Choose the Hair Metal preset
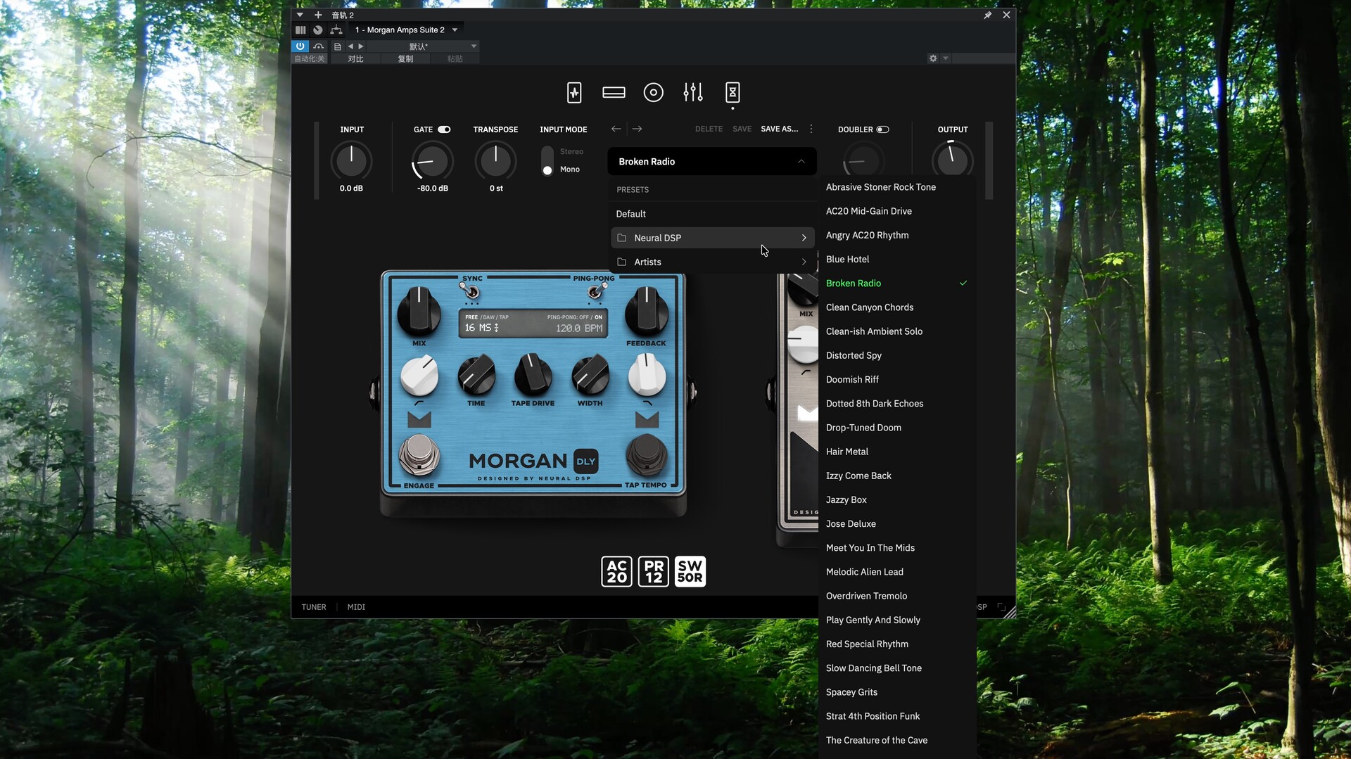1351x759 pixels. pyautogui.click(x=846, y=452)
